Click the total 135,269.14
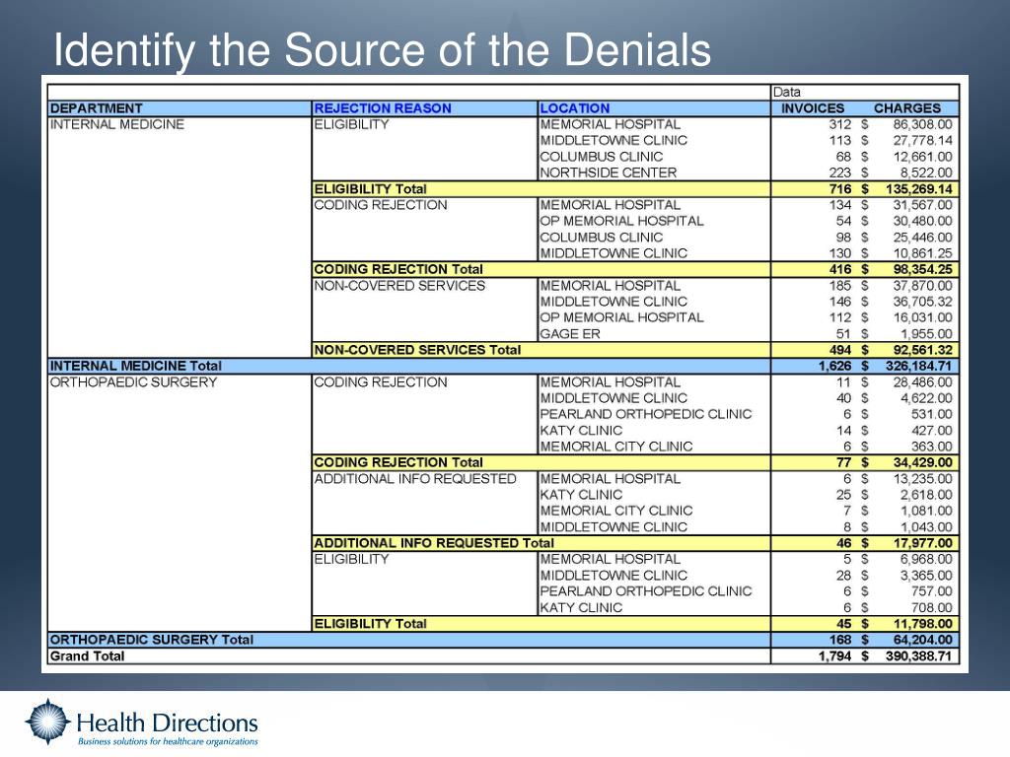 tap(918, 188)
